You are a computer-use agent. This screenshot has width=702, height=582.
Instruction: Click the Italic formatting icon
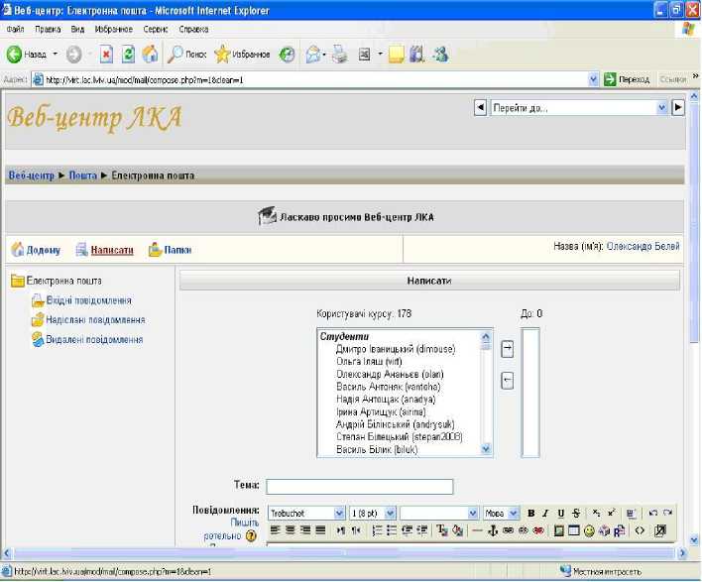(x=546, y=514)
